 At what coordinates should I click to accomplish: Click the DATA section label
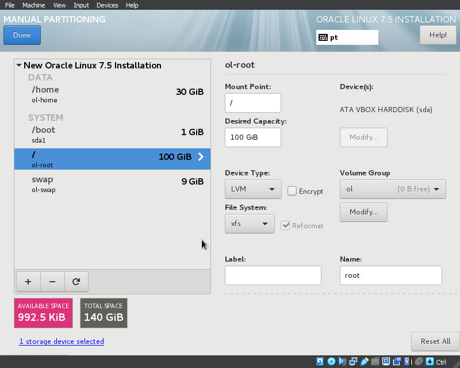(x=40, y=78)
